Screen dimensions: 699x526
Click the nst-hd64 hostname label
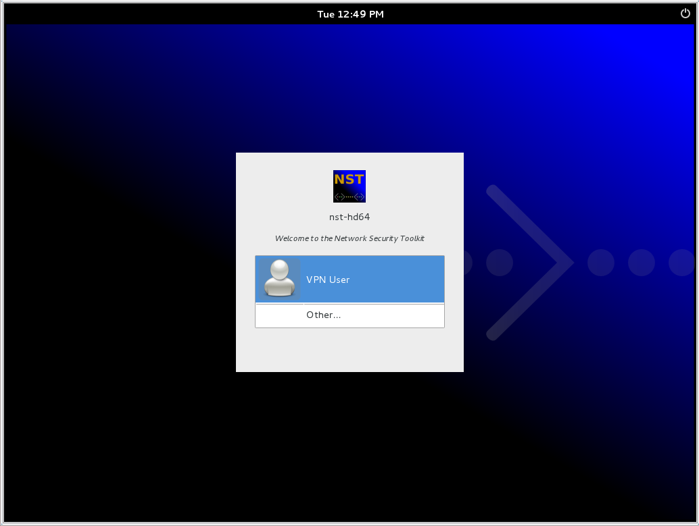click(x=349, y=217)
